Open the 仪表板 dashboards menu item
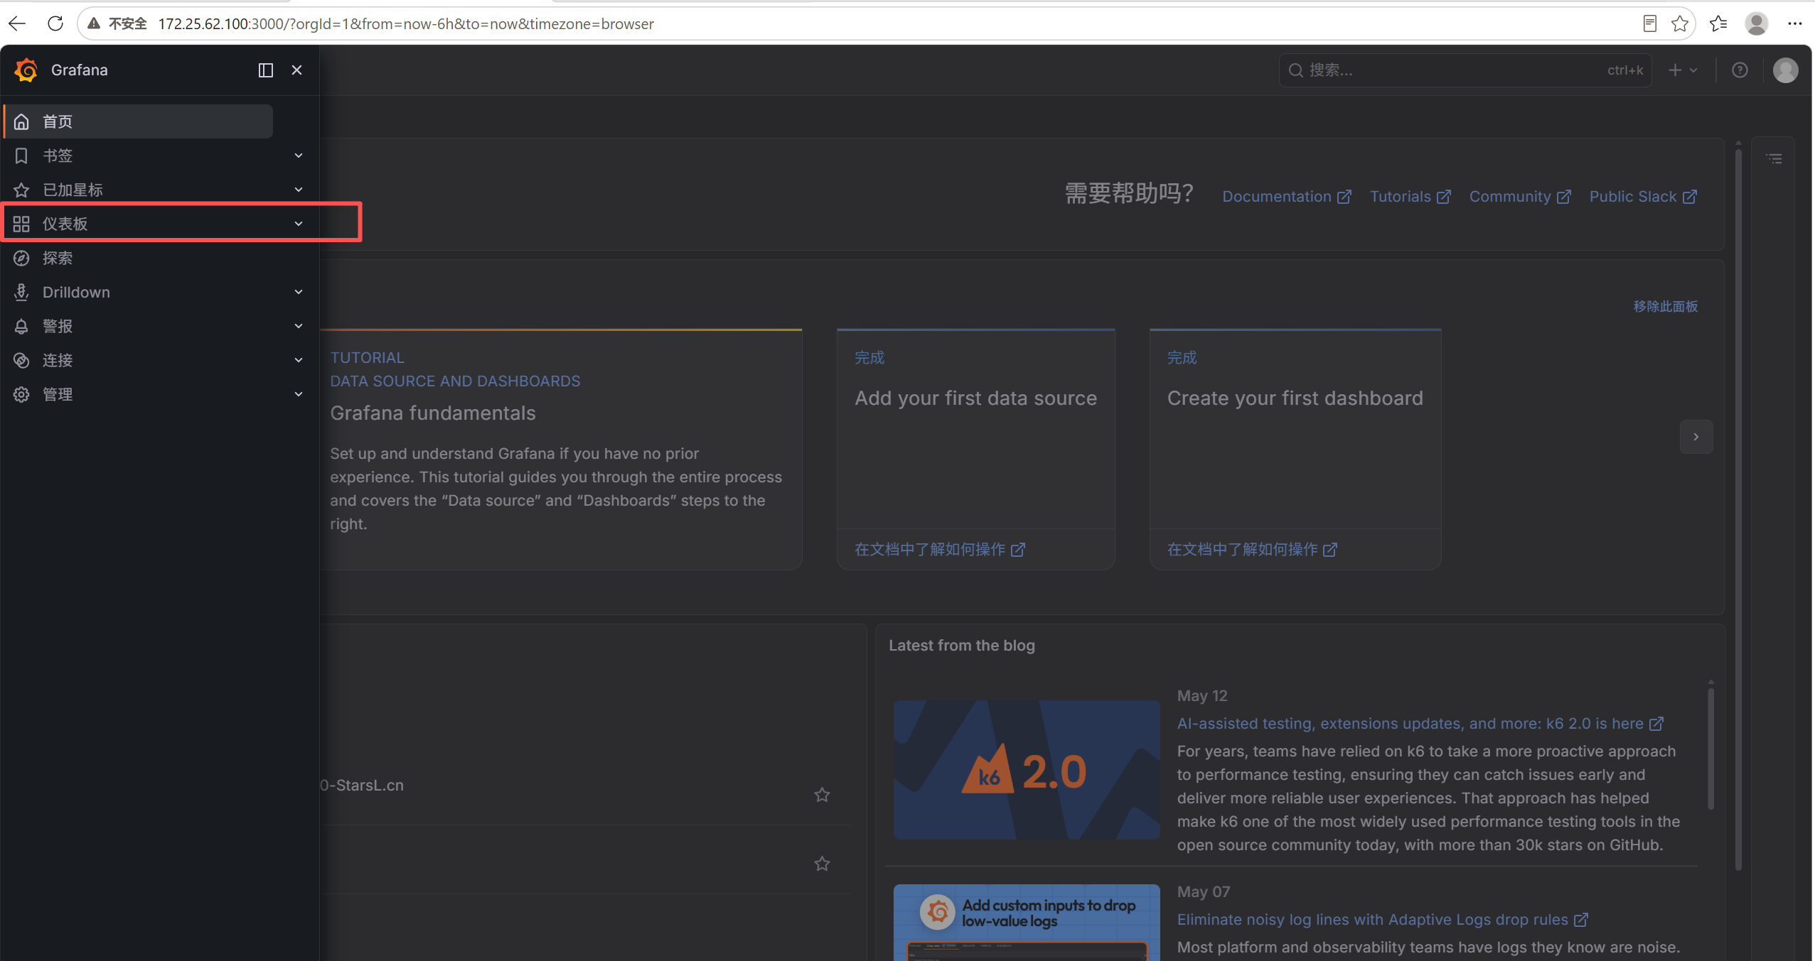This screenshot has height=961, width=1815. coord(65,224)
